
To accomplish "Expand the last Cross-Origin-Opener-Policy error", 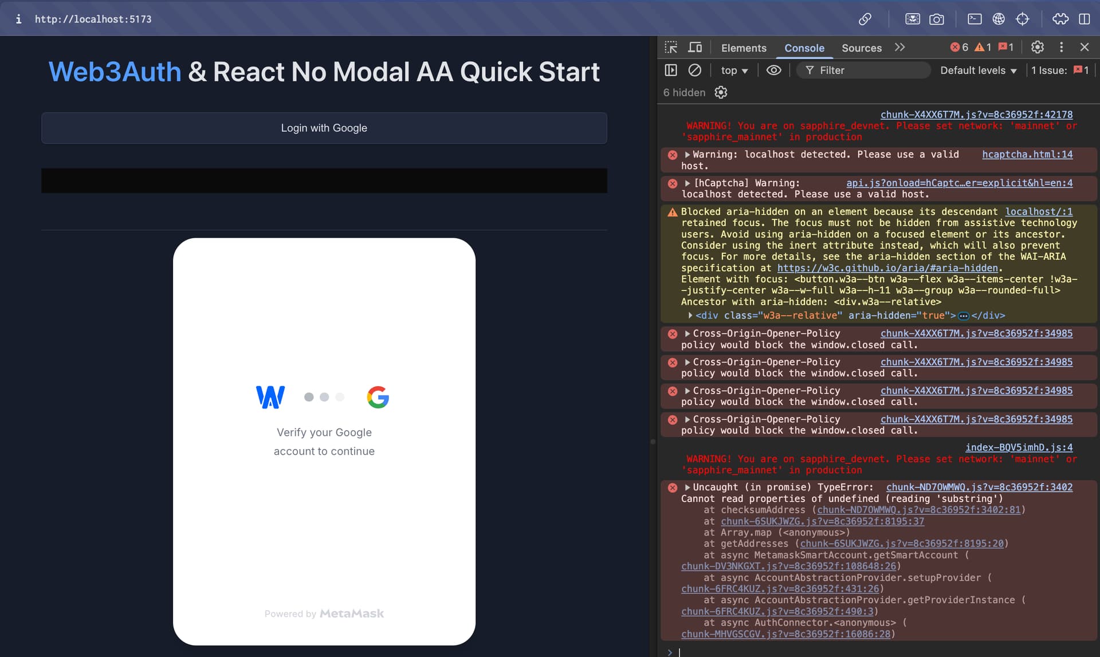I will pos(687,419).
